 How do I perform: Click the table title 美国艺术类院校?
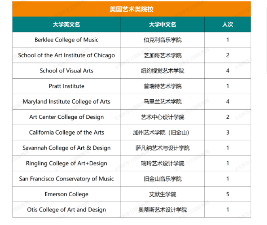(131, 9)
